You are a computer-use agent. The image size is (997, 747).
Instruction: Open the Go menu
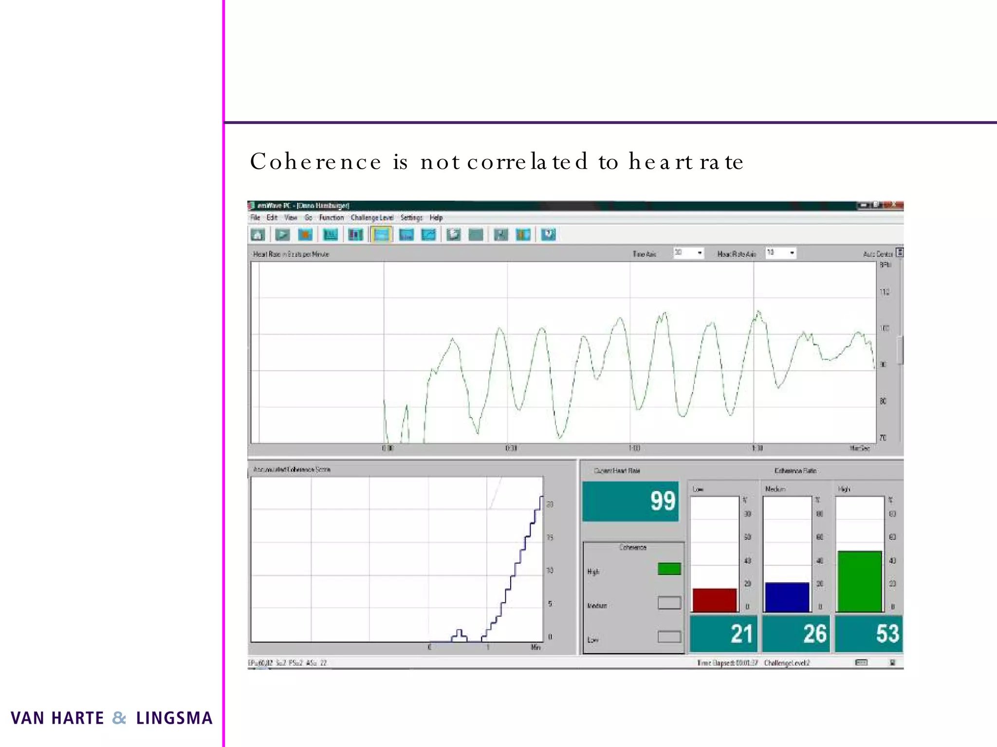click(x=308, y=217)
